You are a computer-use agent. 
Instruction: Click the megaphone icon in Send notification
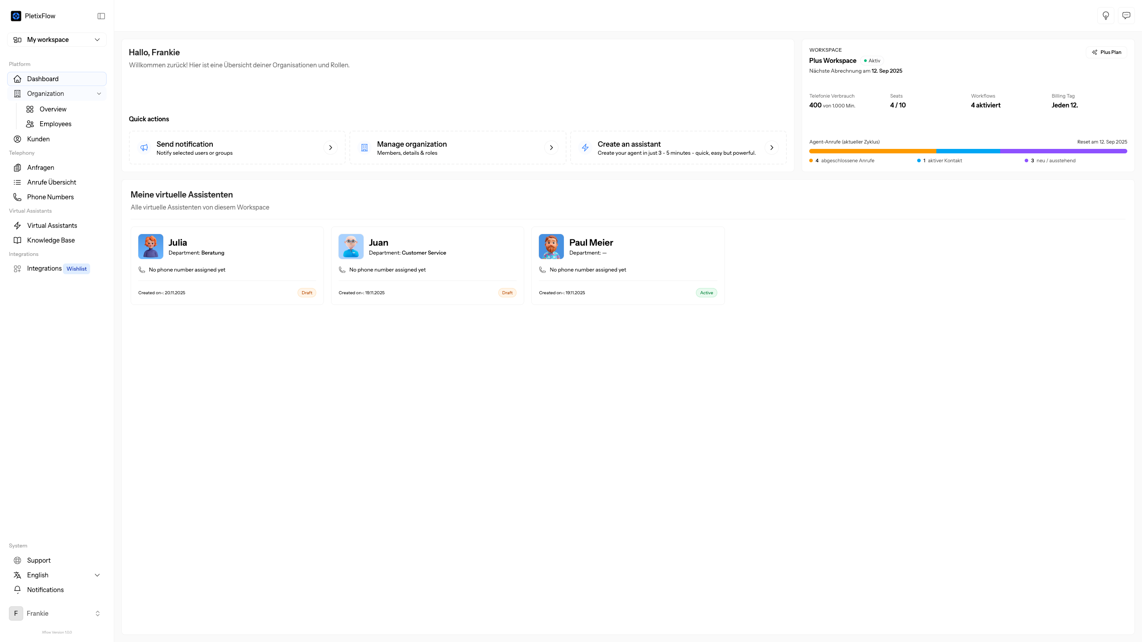144,148
